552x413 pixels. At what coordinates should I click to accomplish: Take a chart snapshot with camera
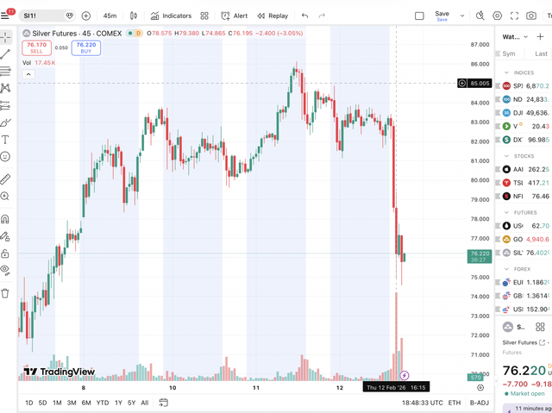[x=530, y=16]
